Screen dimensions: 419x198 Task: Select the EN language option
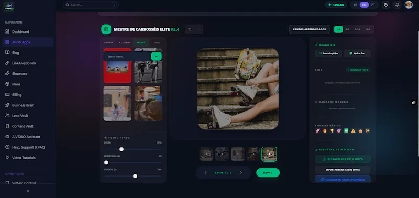click(x=364, y=5)
